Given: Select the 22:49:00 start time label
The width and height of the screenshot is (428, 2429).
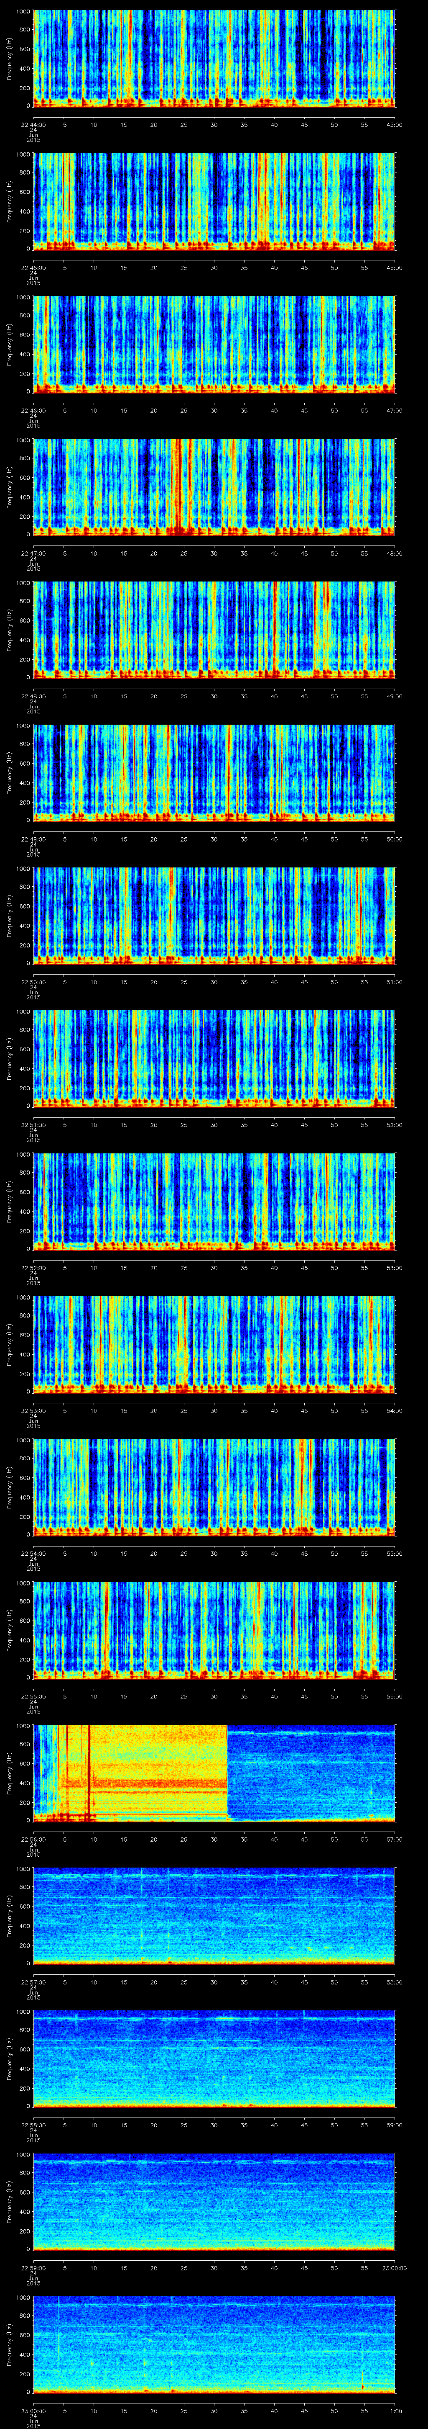Looking at the screenshot, I should click(34, 839).
